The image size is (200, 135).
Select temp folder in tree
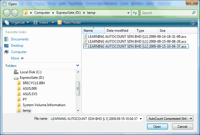click(x=27, y=110)
